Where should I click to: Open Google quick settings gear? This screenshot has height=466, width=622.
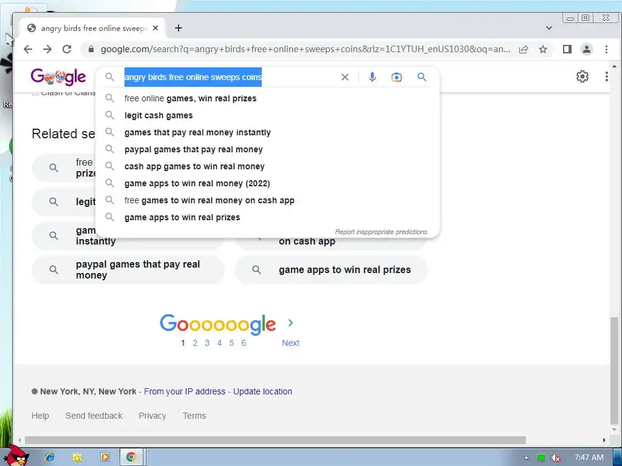coord(583,76)
